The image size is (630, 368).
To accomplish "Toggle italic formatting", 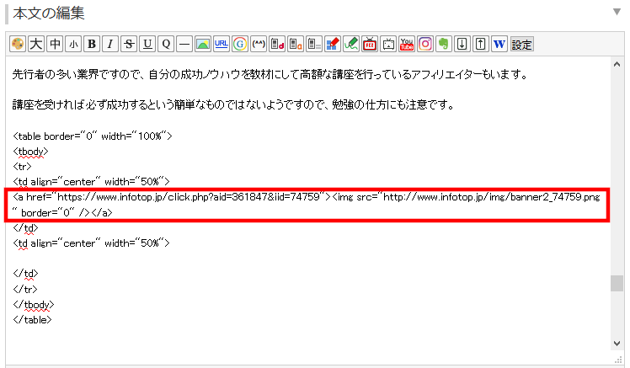I will pyautogui.click(x=110, y=44).
